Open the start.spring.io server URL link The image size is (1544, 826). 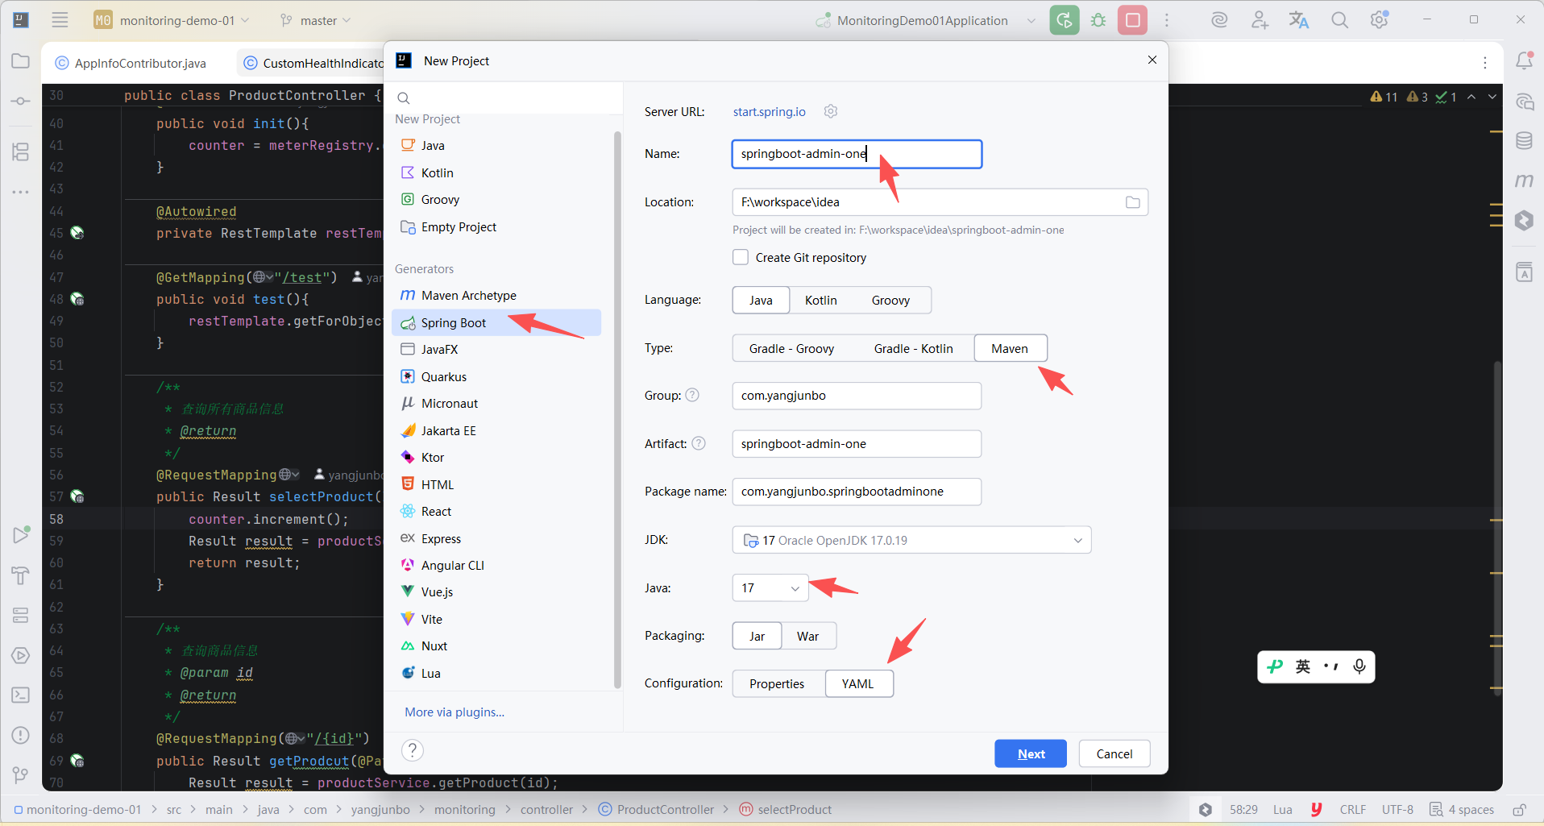(x=769, y=111)
